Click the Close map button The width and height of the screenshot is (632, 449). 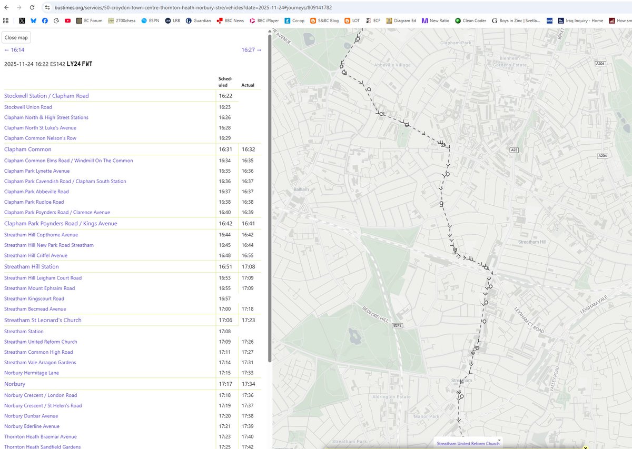point(16,37)
